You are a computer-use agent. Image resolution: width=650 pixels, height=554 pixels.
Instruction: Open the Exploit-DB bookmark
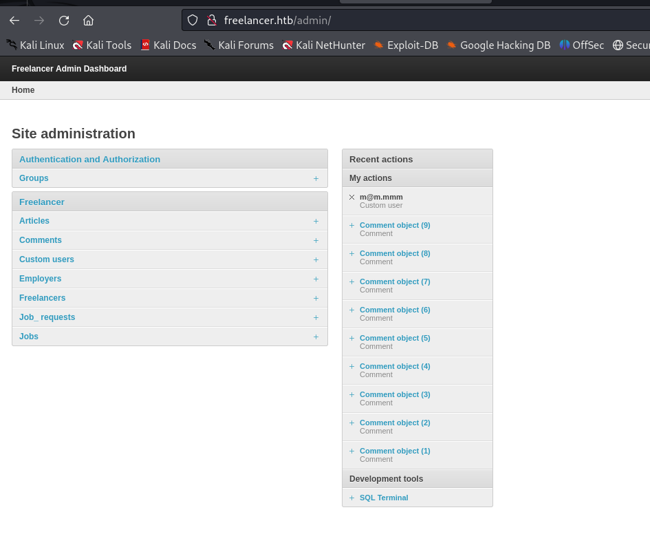pos(406,45)
